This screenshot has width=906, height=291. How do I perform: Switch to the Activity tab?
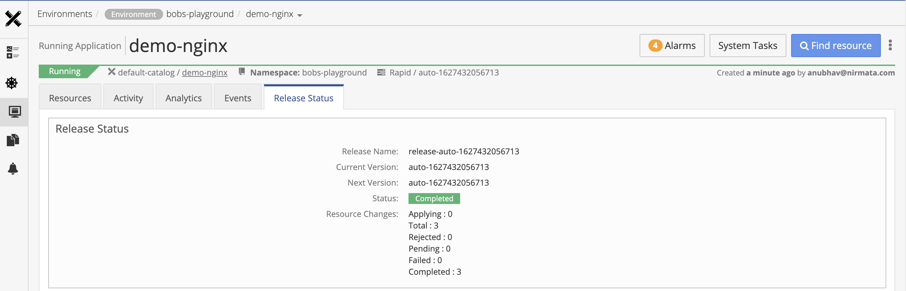128,98
